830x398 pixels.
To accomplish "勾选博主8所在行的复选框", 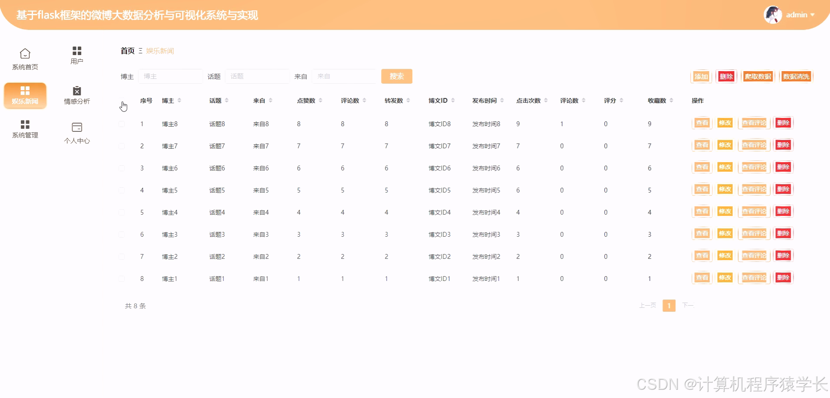I will [122, 124].
